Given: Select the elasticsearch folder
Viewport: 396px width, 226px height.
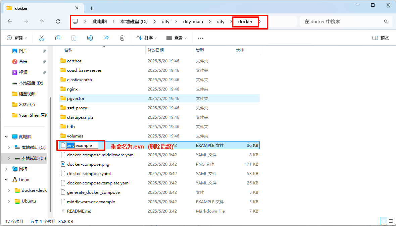Looking at the screenshot, I should point(159,79).
